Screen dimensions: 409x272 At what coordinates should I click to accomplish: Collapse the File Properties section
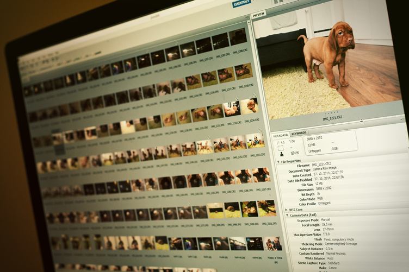[x=278, y=161]
